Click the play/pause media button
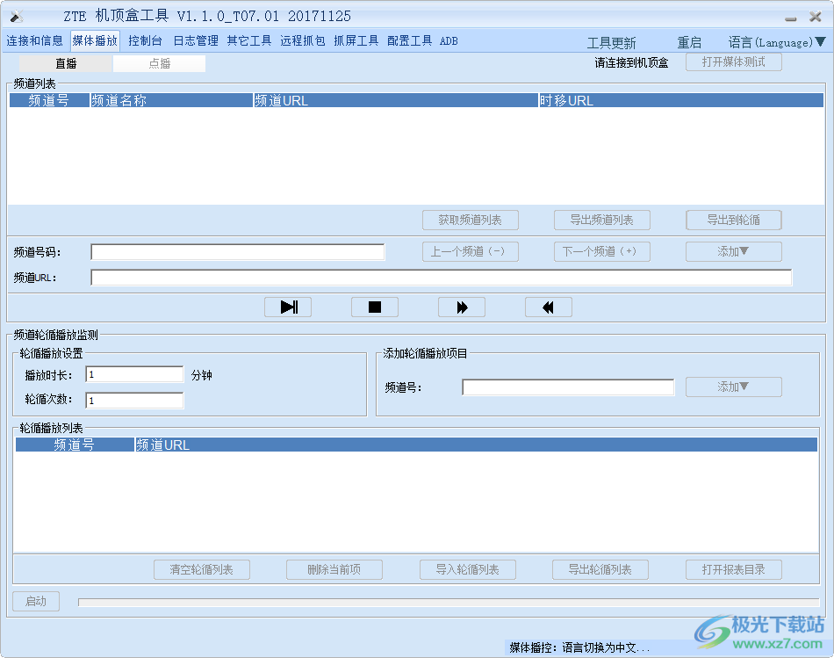 pos(288,307)
